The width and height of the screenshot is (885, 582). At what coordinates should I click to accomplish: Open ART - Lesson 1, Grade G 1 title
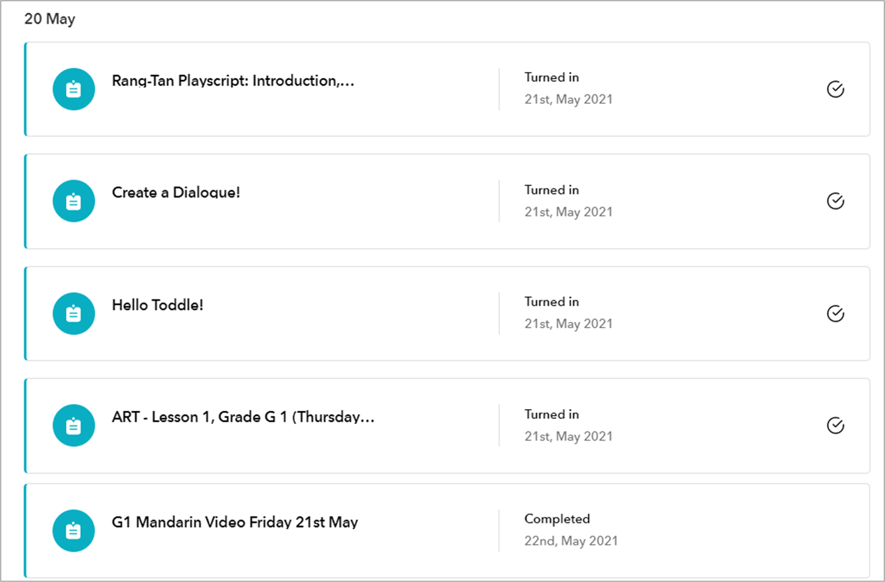[243, 417]
